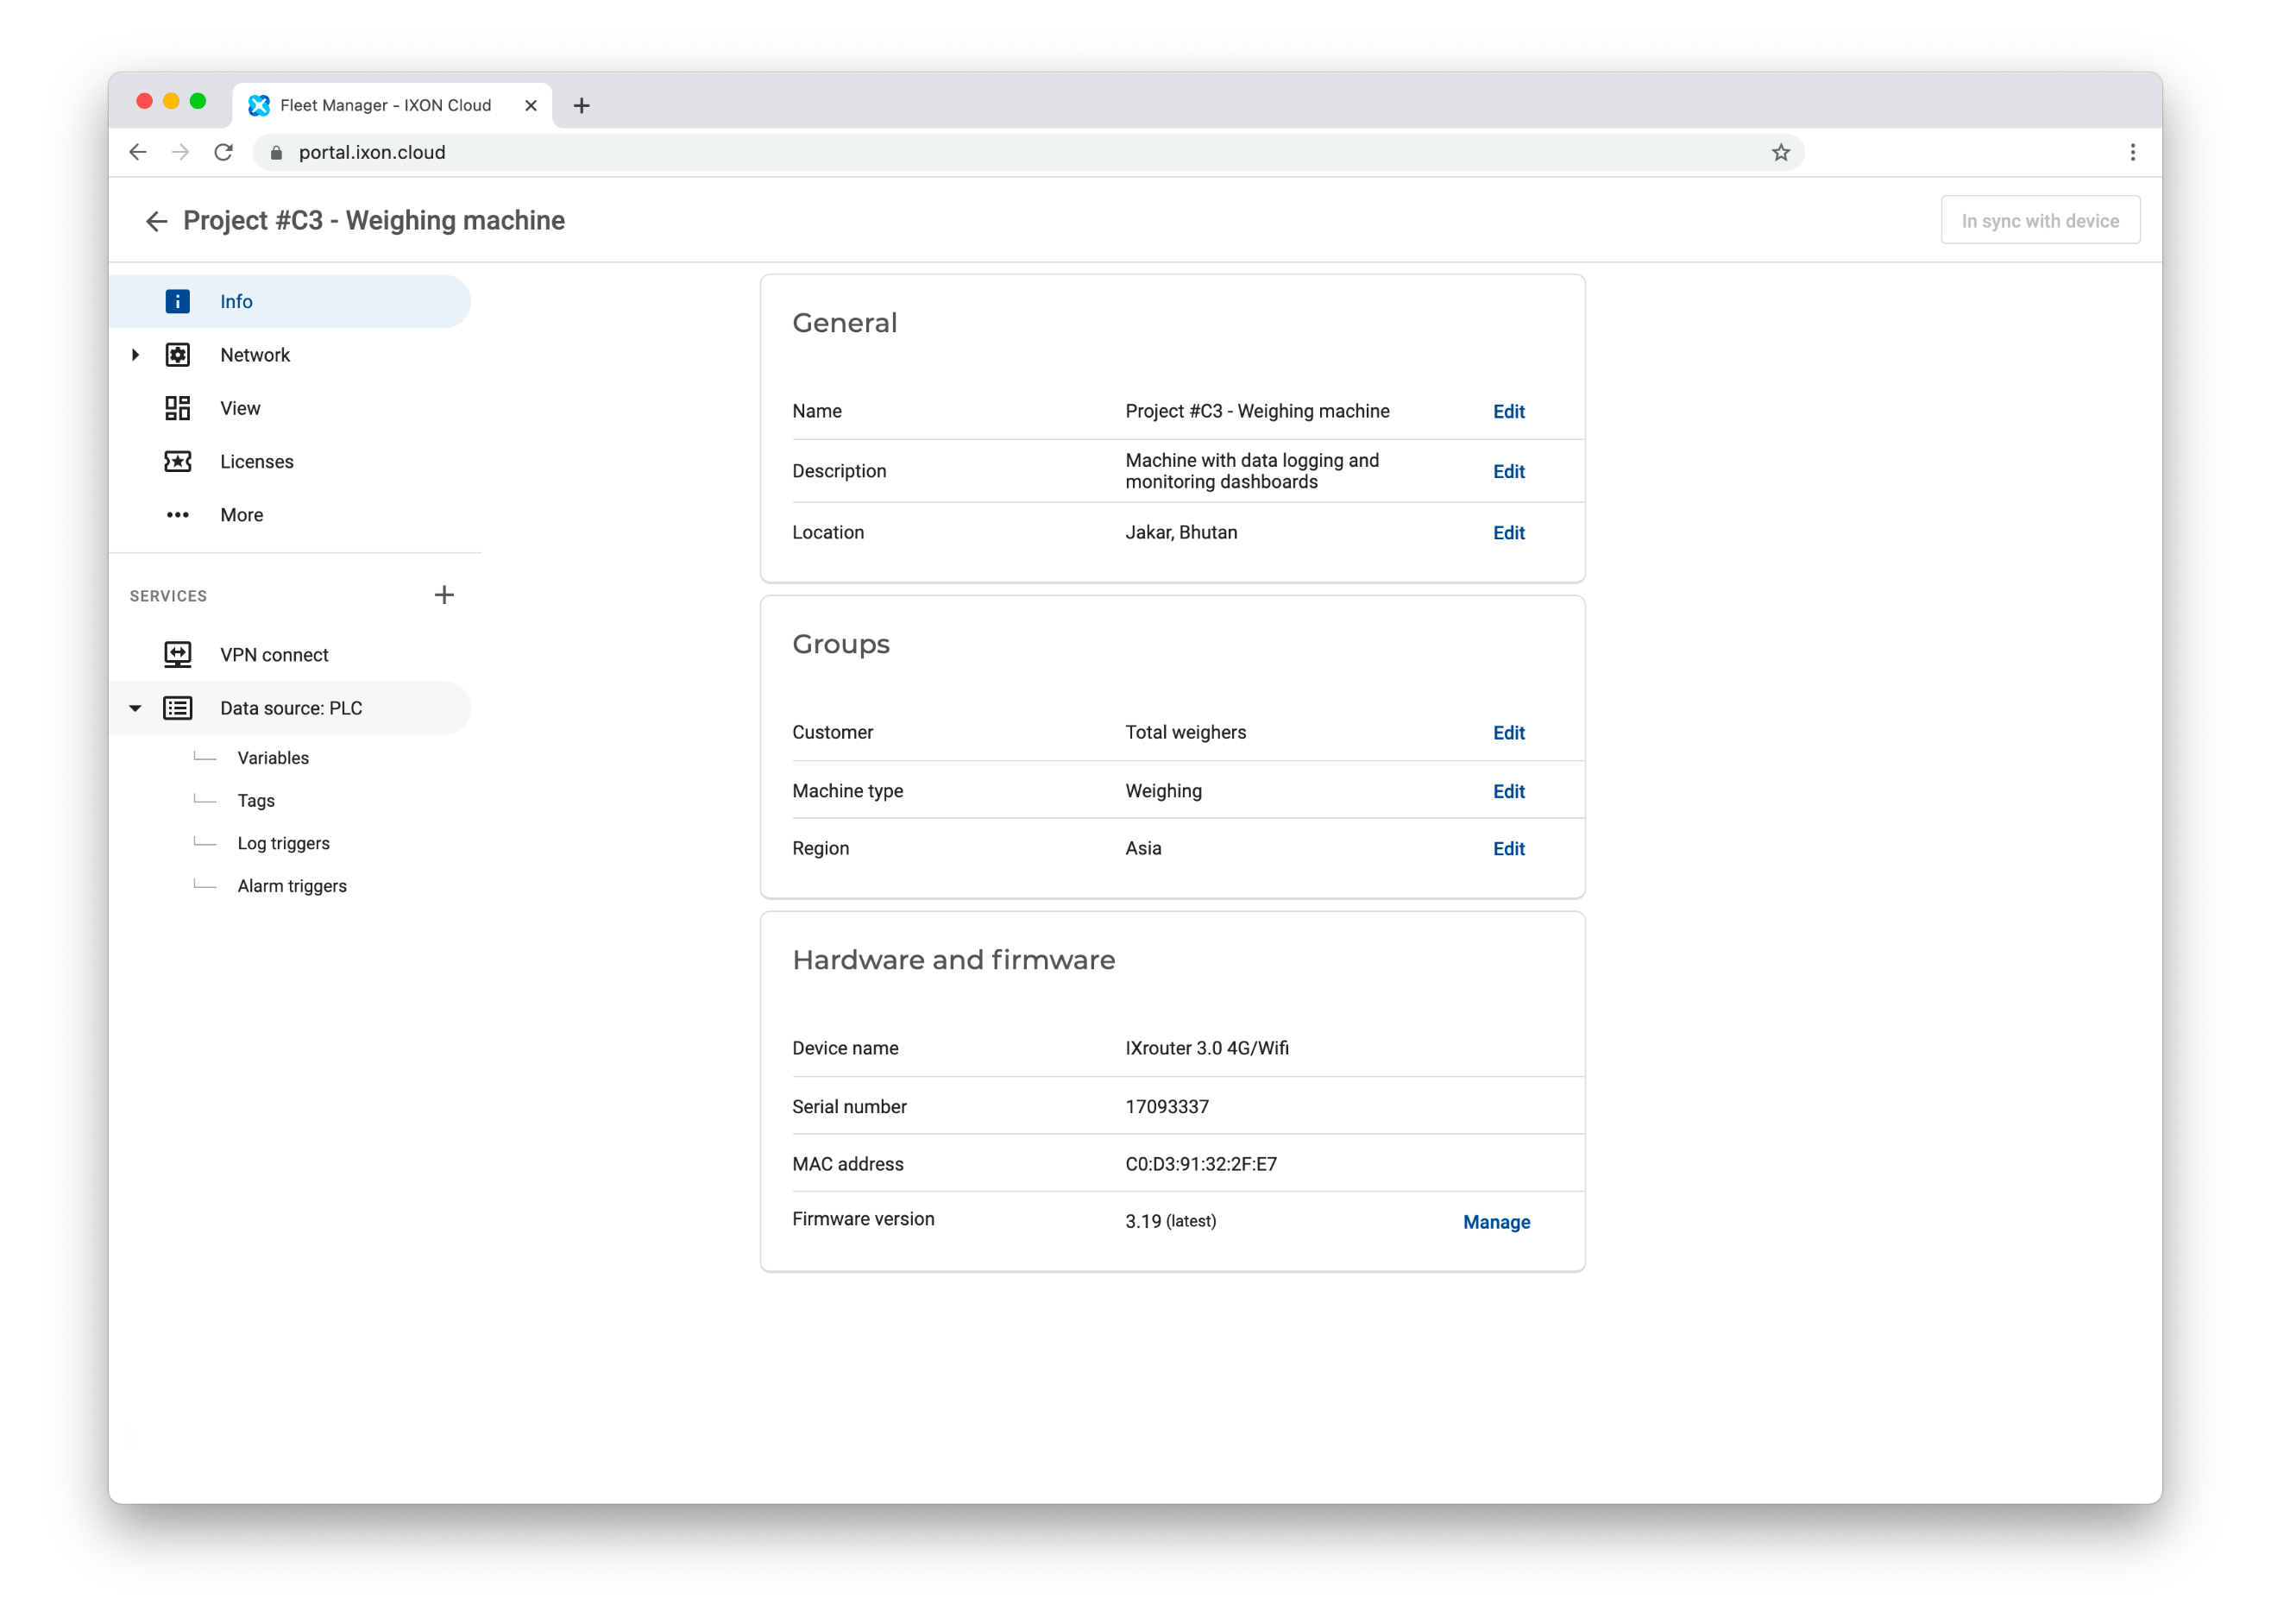Expand the Network section

pyautogui.click(x=137, y=354)
